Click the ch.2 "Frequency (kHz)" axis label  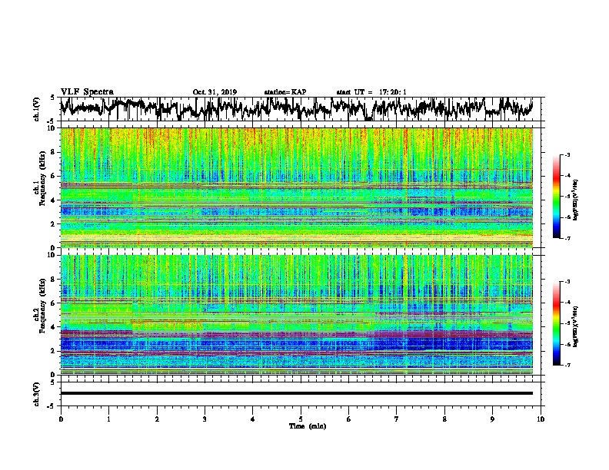click(42, 306)
